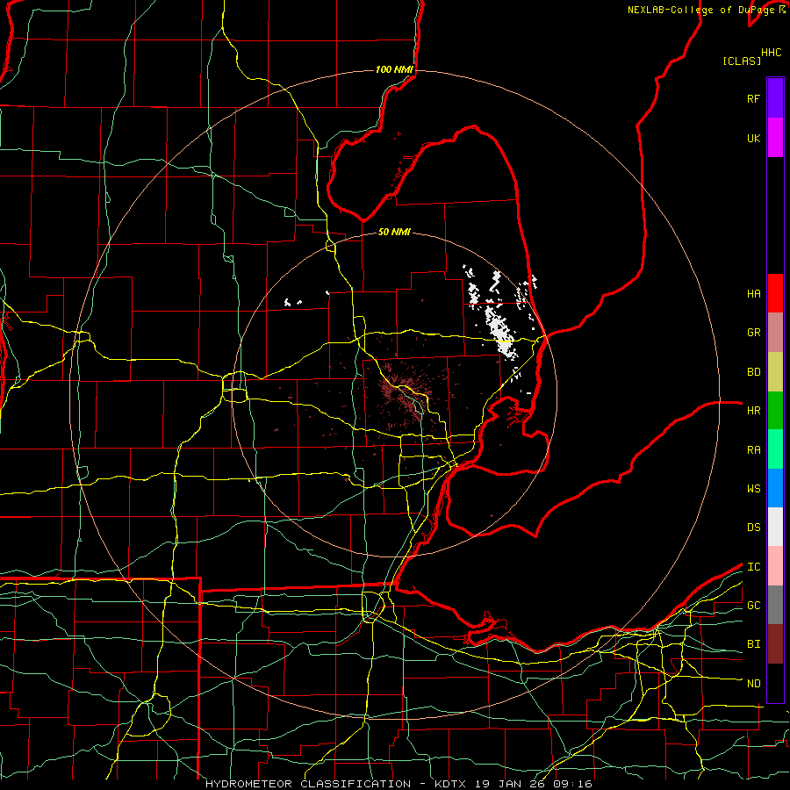Screen dimensions: 790x790
Task: Click the magenta UK legend color swatch
Action: pyautogui.click(x=775, y=138)
